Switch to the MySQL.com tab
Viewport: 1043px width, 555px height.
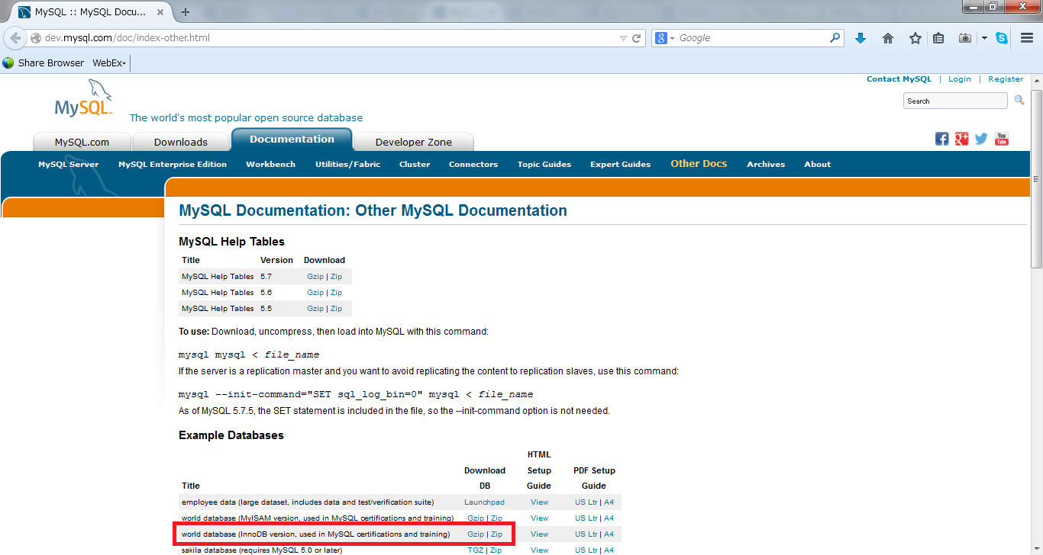click(82, 142)
